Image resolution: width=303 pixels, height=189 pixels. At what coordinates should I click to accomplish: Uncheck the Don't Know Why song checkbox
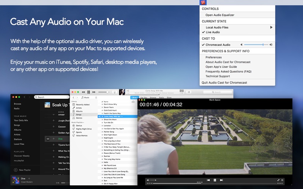pyautogui.click(x=102, y=104)
